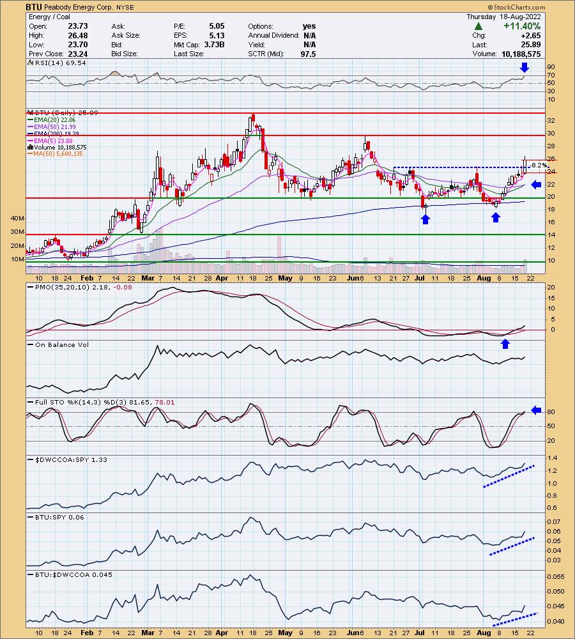Select header Volume value 10,188,575

pyautogui.click(x=521, y=54)
